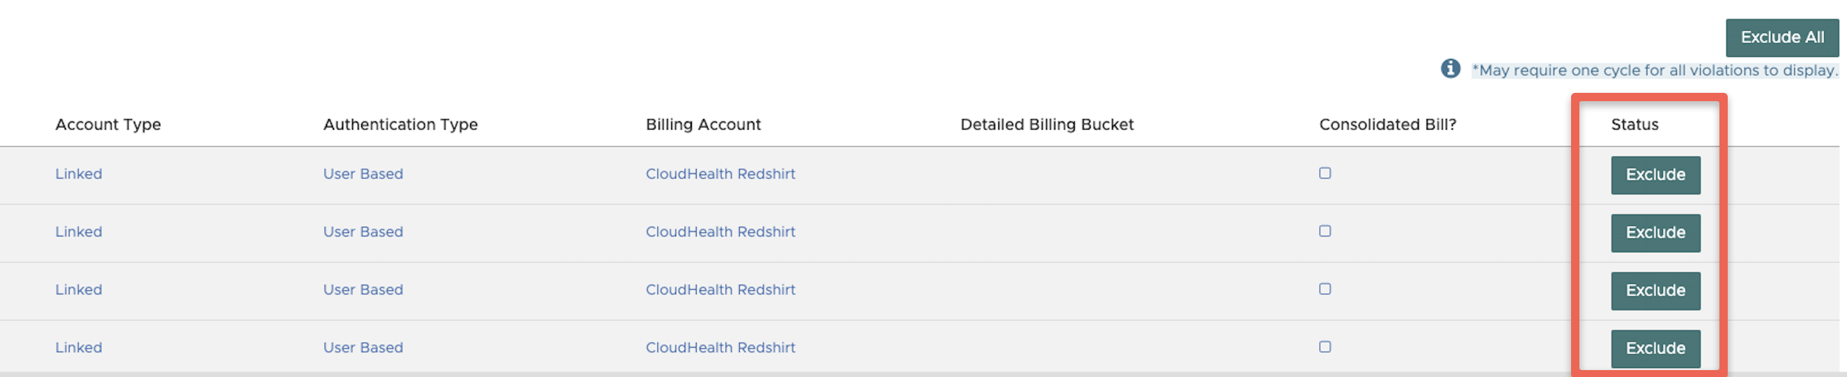Open the Linked link in fourth row
The width and height of the screenshot is (1847, 377).
79,348
